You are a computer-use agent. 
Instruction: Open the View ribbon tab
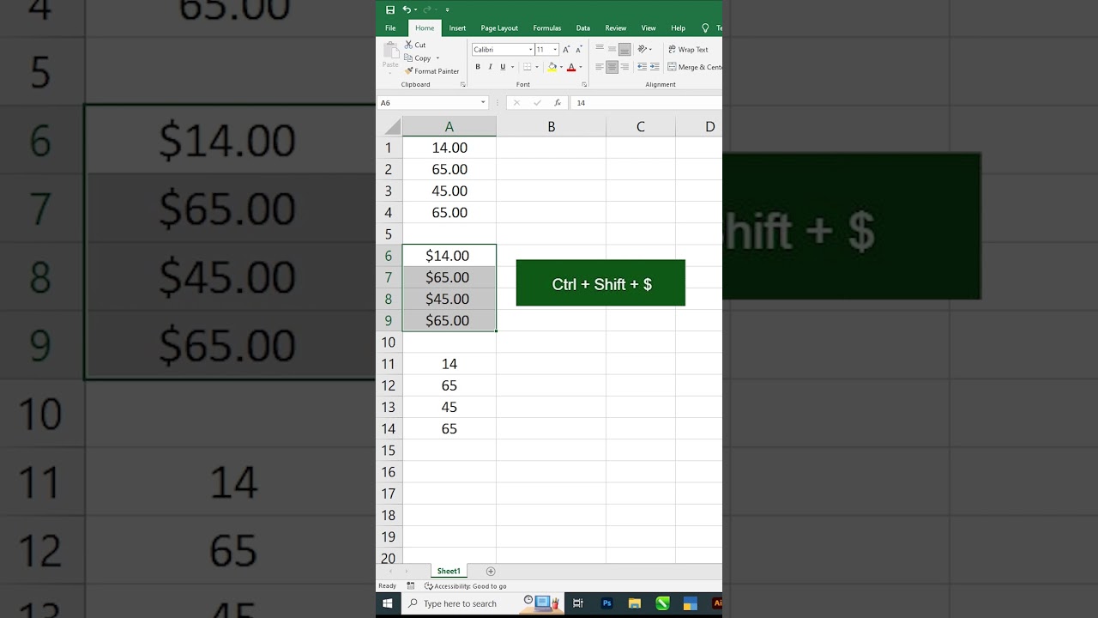coord(649,28)
